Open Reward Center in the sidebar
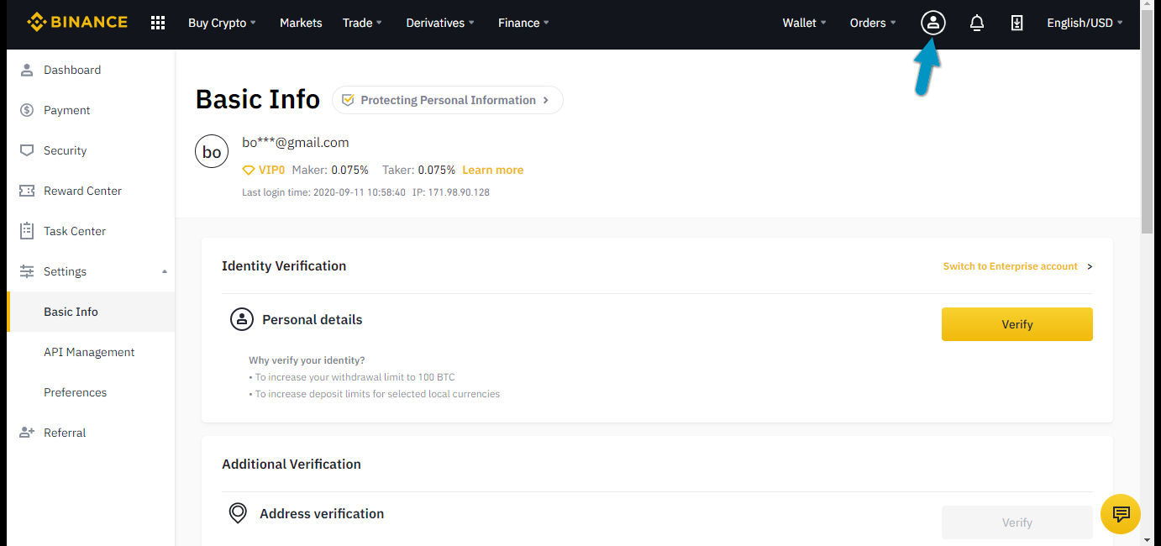1161x546 pixels. [x=91, y=191]
